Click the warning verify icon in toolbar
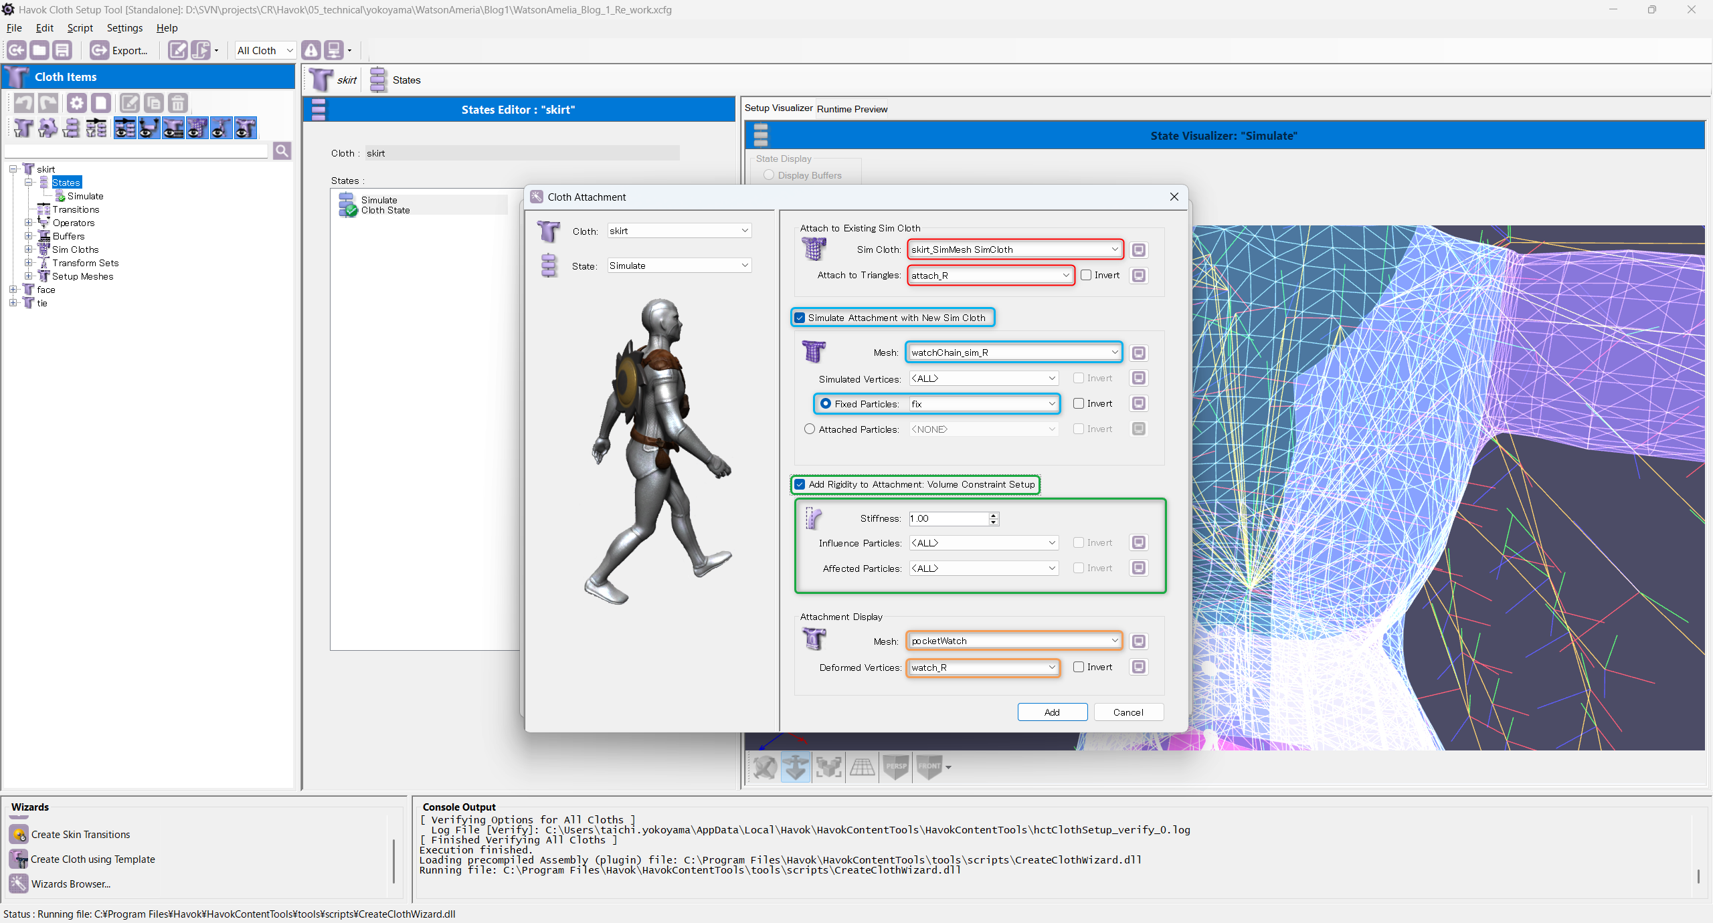 tap(311, 50)
